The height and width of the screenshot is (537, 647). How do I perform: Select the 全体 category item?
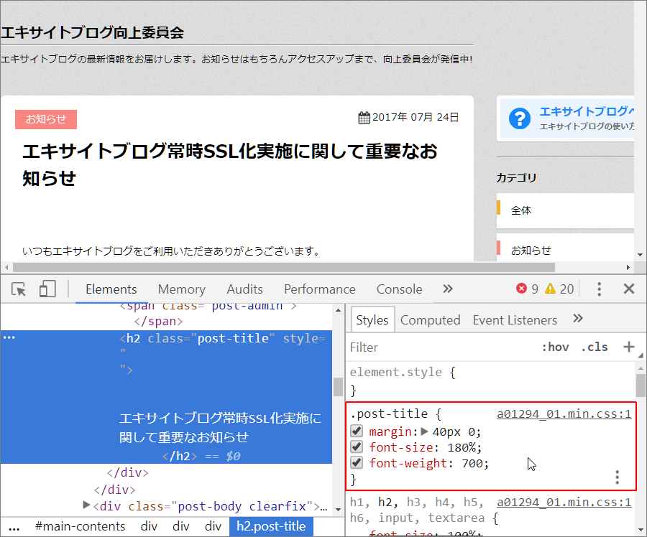[565, 210]
